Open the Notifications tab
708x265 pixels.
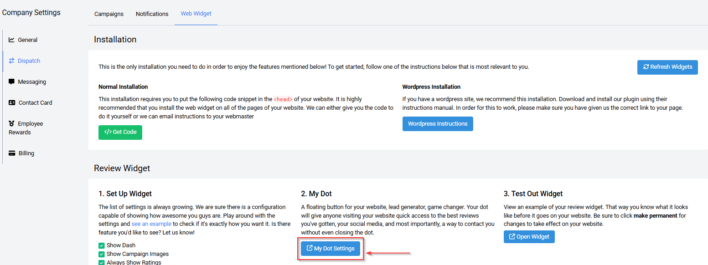[152, 14]
